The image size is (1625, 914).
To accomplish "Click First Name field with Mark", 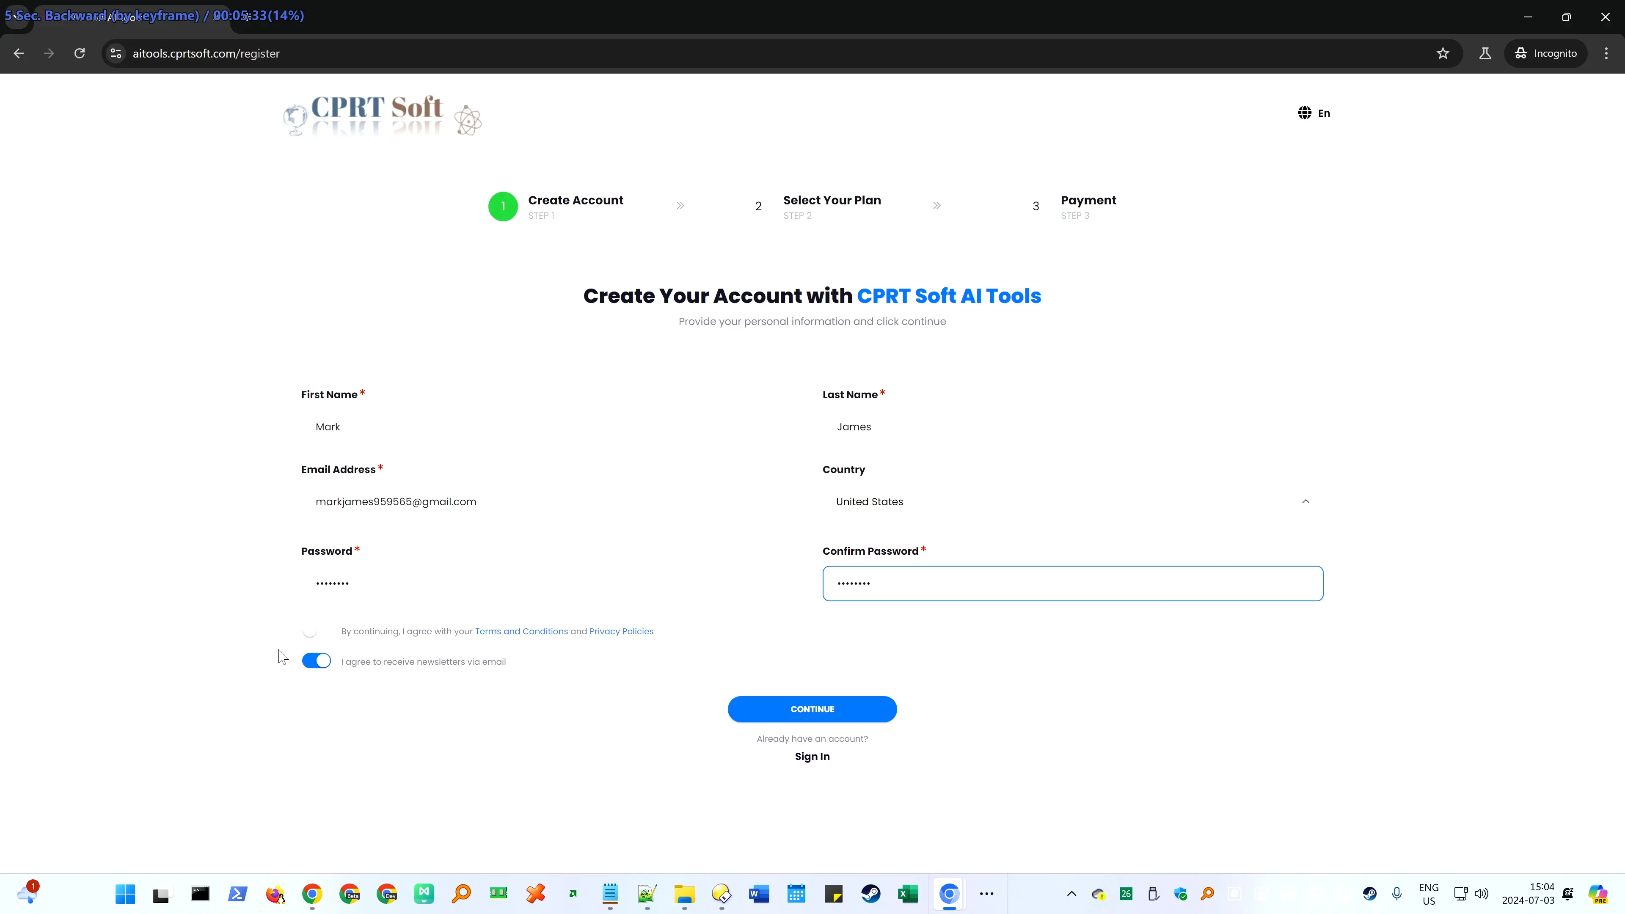I will click(x=551, y=427).
